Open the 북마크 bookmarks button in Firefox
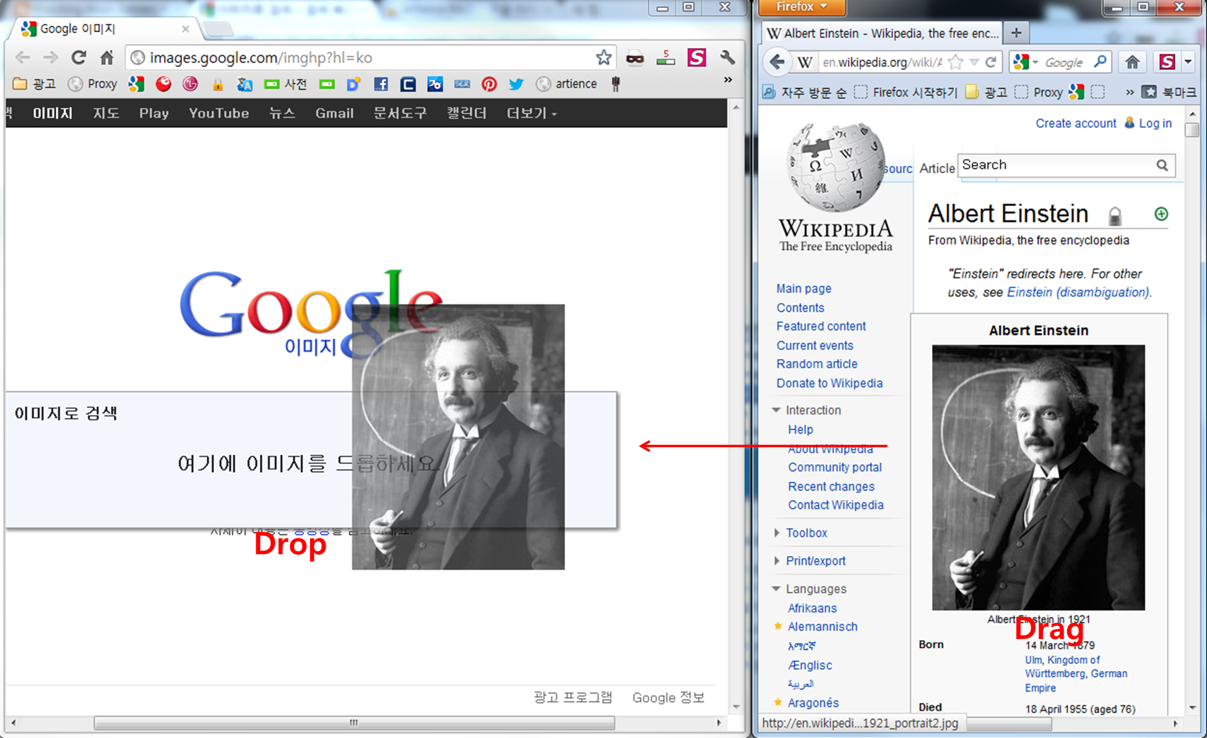The height and width of the screenshot is (738, 1207). [1170, 92]
